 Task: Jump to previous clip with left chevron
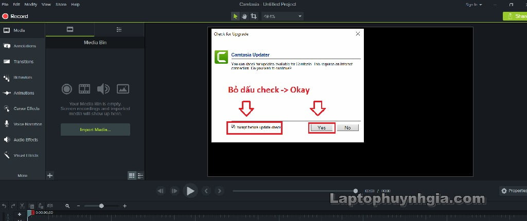coord(206,191)
